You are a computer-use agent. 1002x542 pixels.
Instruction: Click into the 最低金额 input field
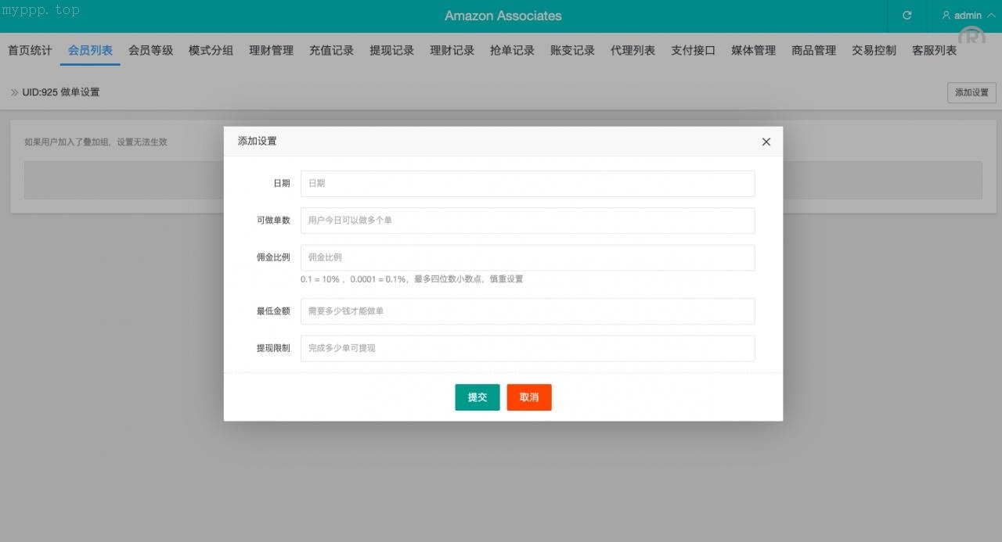click(x=527, y=311)
